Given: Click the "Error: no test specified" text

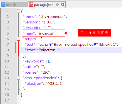Looking at the screenshot, I should coord(74,45).
